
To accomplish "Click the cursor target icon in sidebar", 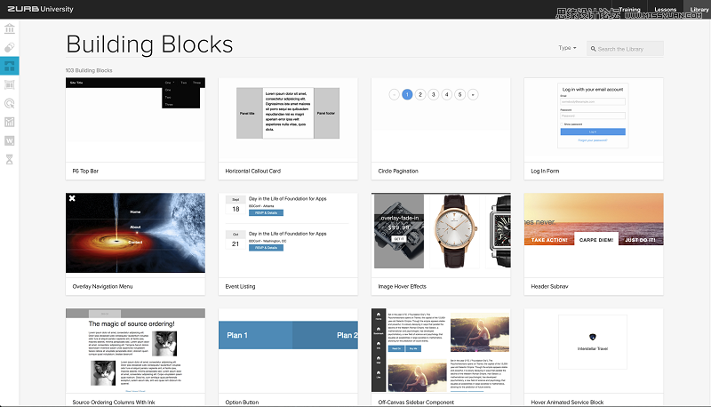I will coord(9,103).
